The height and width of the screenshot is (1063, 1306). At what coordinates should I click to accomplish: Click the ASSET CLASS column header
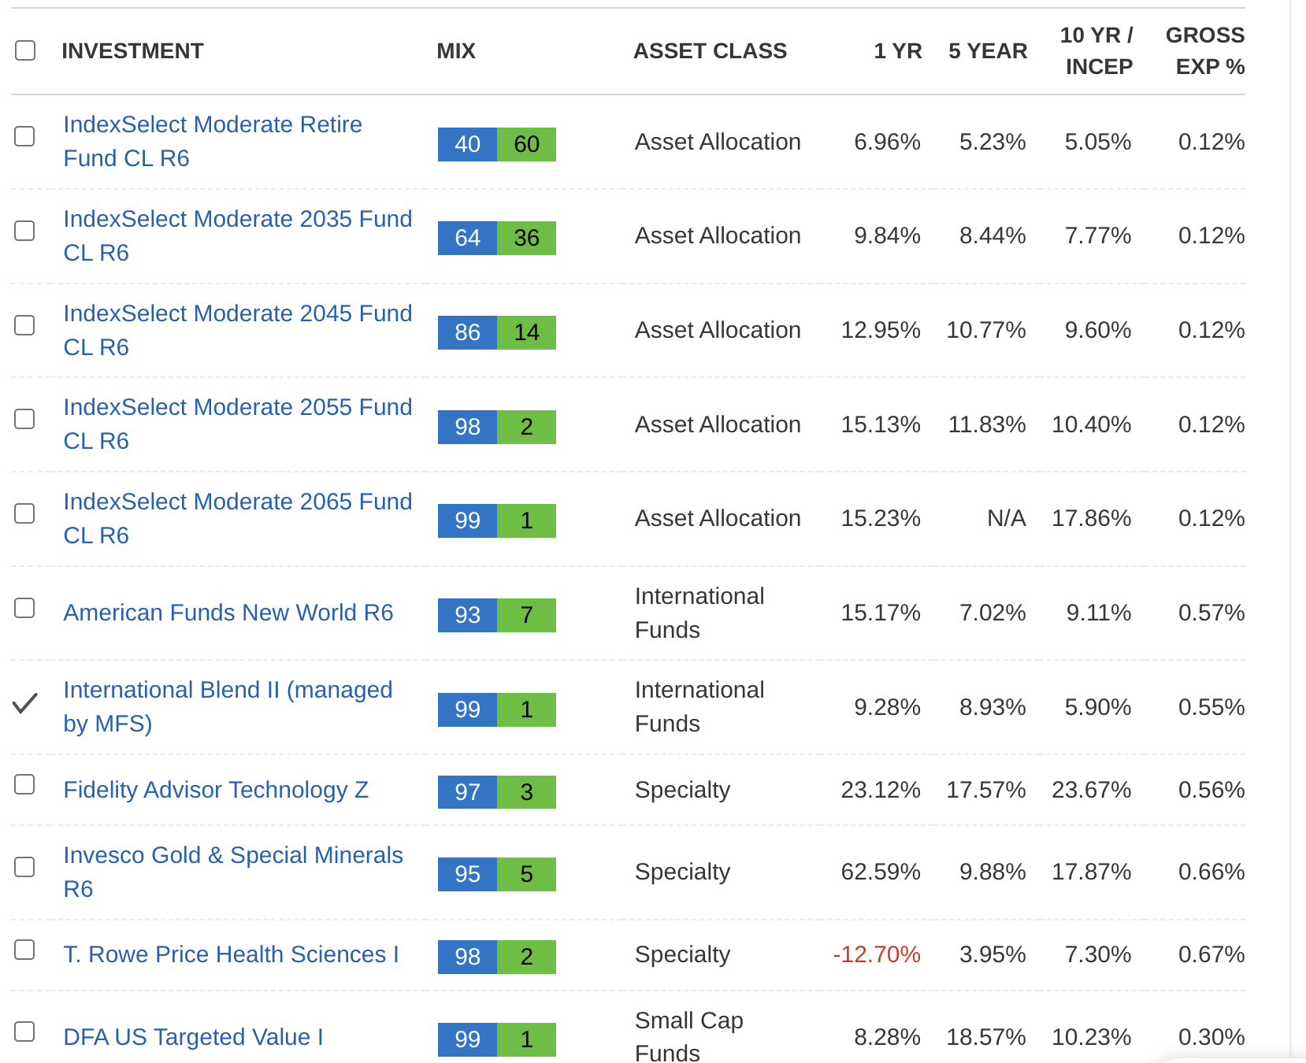(x=711, y=51)
